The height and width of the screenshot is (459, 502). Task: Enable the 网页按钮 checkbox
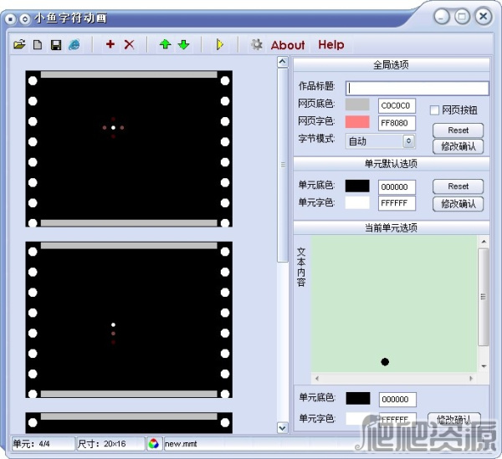pos(435,110)
